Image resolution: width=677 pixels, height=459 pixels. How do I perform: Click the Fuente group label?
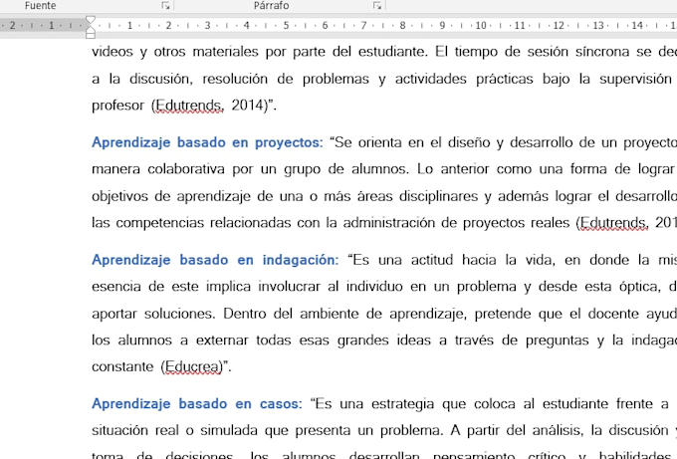pyautogui.click(x=40, y=6)
